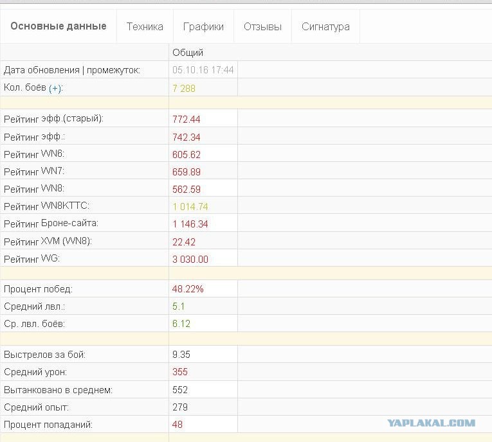Select the update date value 05.10.16 17:44
Viewport: 492px width, 442px height.
203,70
